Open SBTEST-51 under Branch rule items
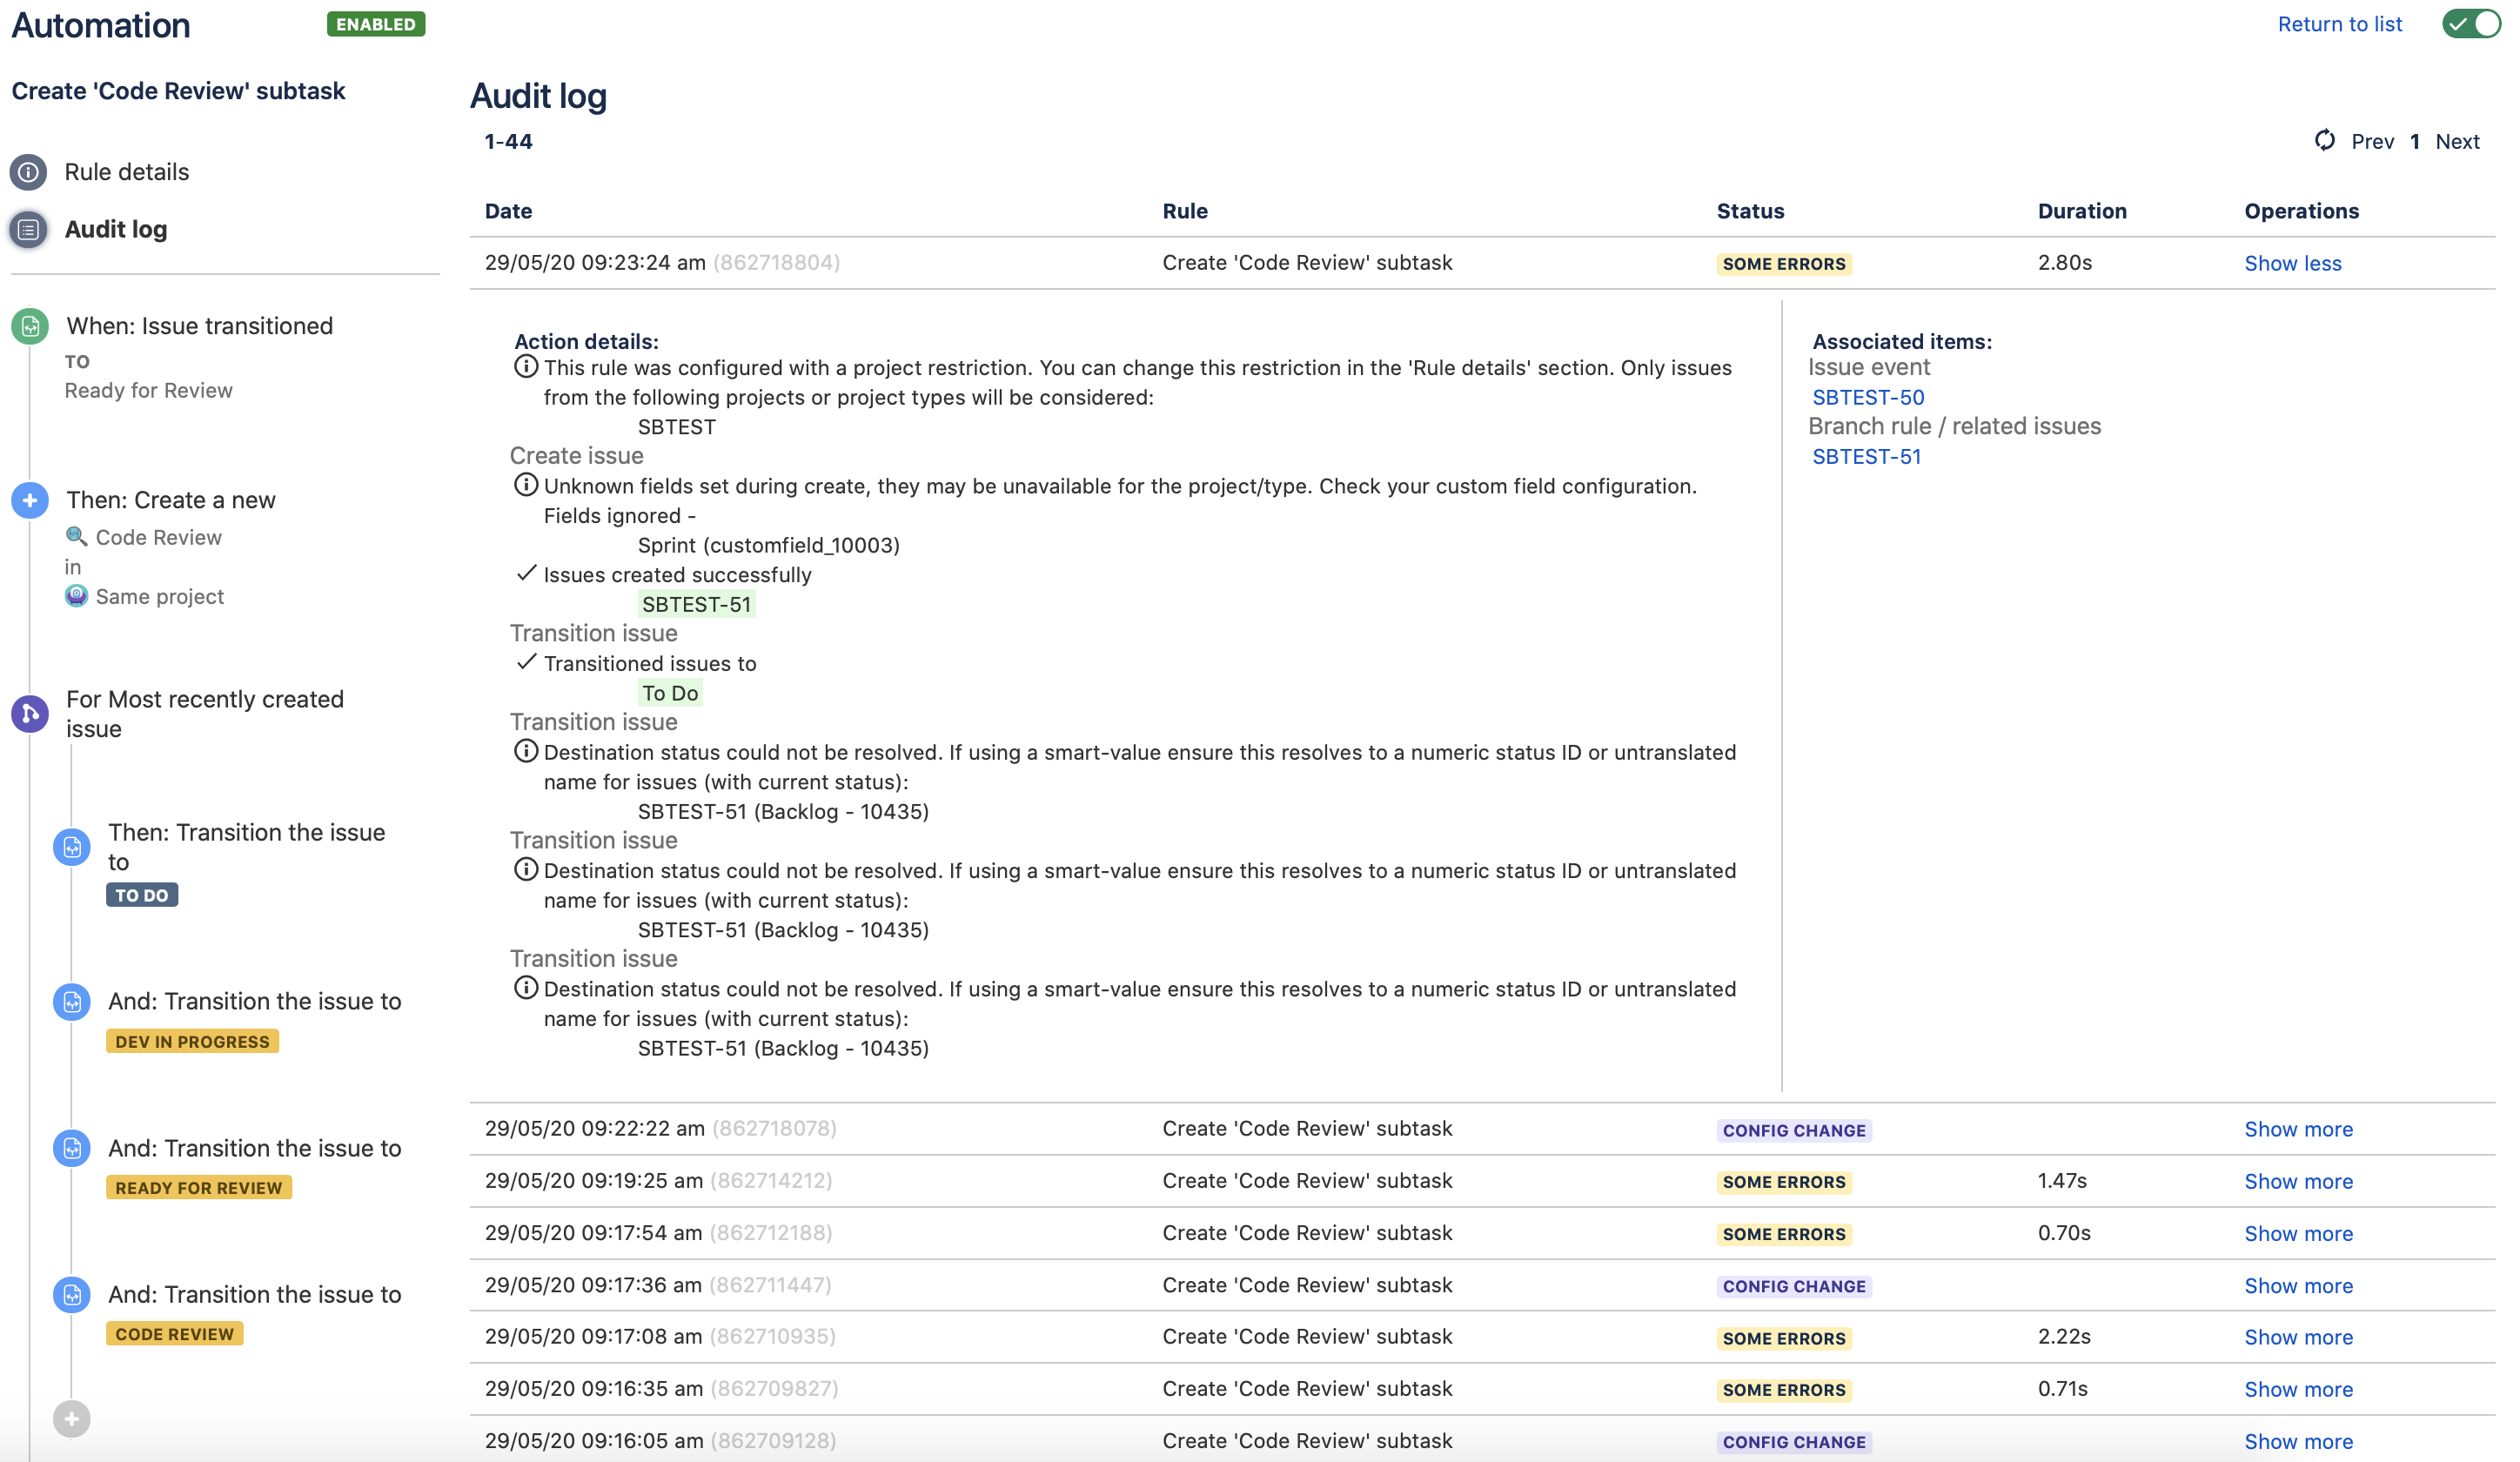This screenshot has height=1462, width=2520. pos(1866,456)
